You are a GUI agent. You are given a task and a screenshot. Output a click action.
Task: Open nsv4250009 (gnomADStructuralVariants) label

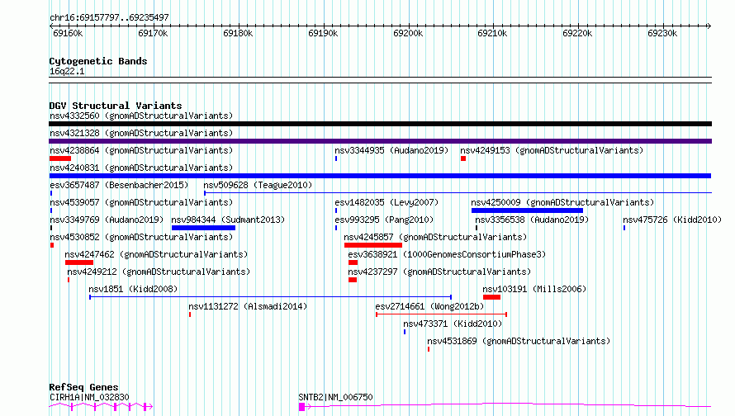click(562, 202)
